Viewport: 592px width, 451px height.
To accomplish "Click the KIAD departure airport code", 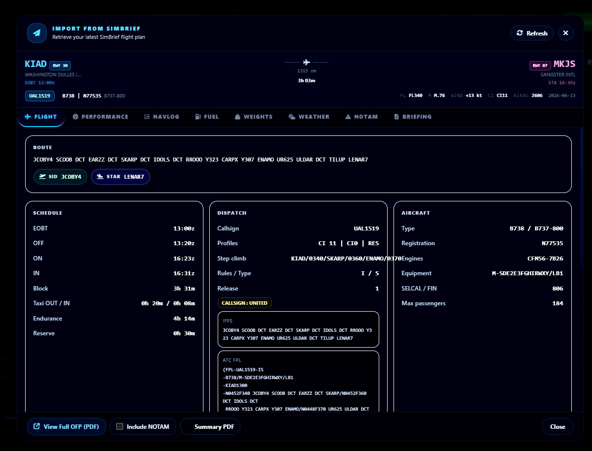I will [35, 64].
